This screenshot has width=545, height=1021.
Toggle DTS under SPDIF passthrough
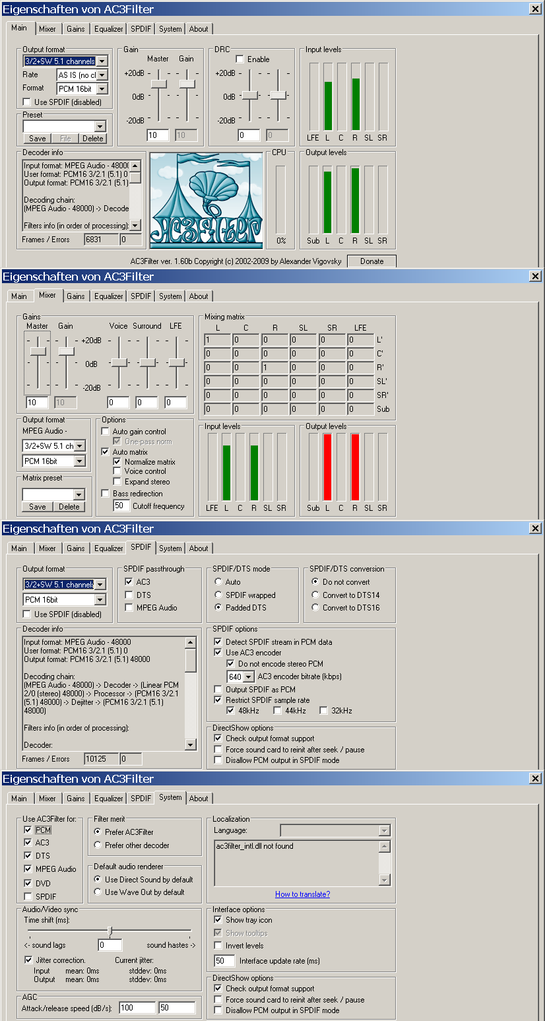click(x=129, y=595)
